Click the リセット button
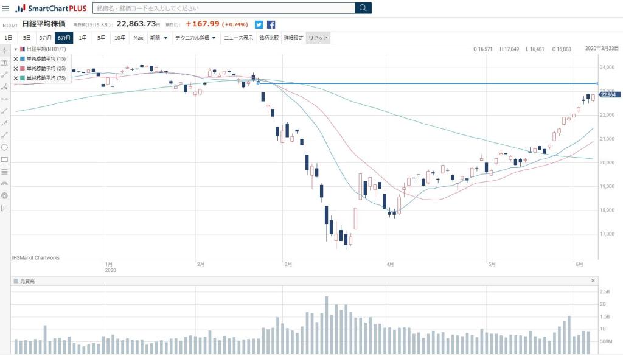Screen dimensions: 623x356 click(x=318, y=38)
